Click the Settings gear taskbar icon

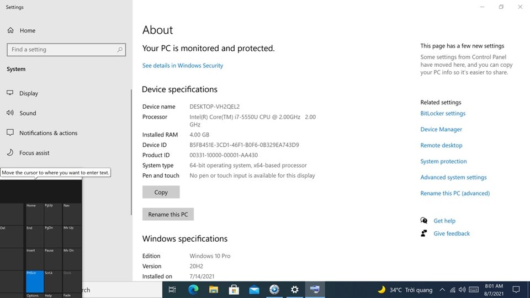coord(294,290)
